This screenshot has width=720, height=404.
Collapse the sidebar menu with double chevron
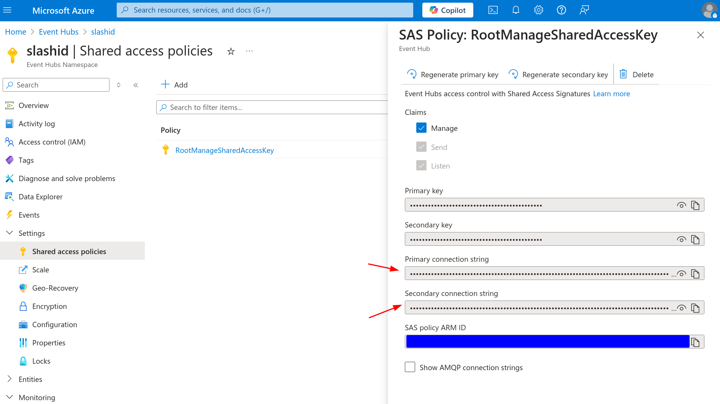pyautogui.click(x=136, y=85)
